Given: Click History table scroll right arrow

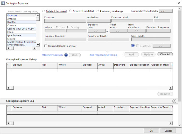Looking at the screenshot, I should pos(171,88).
